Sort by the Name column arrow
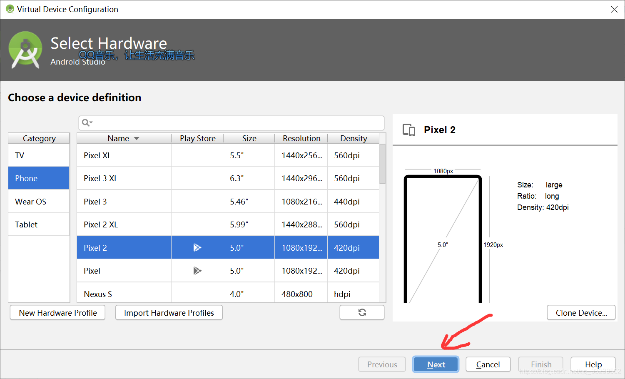Viewport: 625px width, 379px height. [137, 139]
